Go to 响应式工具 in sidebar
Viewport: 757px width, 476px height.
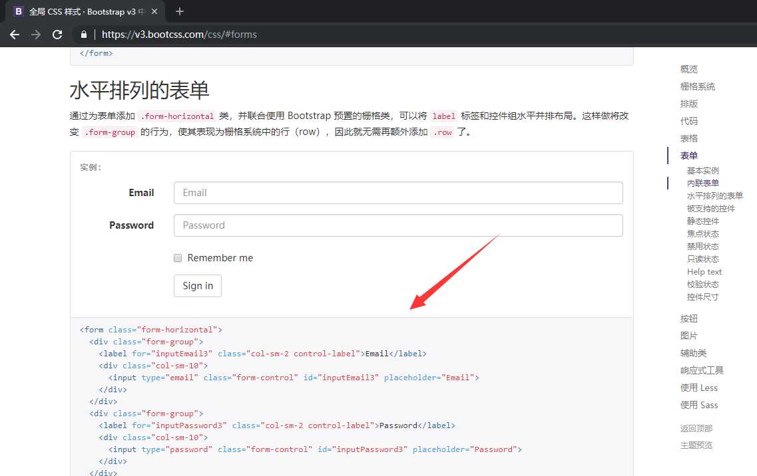702,370
